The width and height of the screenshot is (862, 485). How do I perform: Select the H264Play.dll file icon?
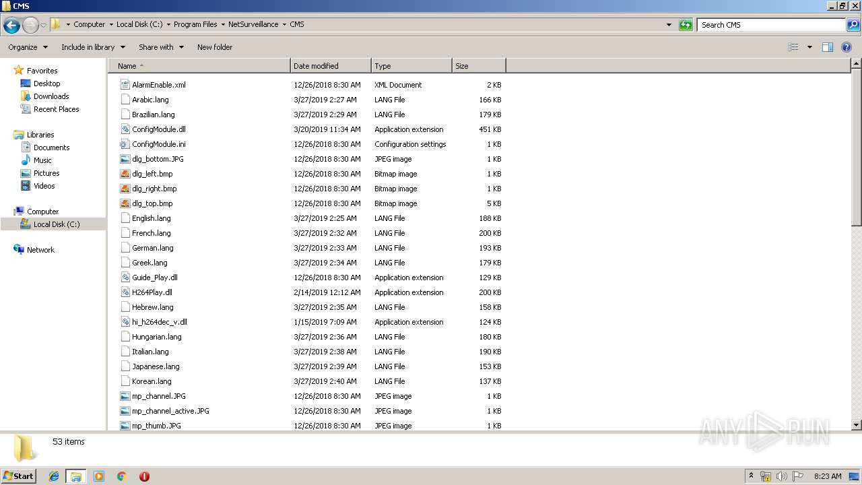125,292
